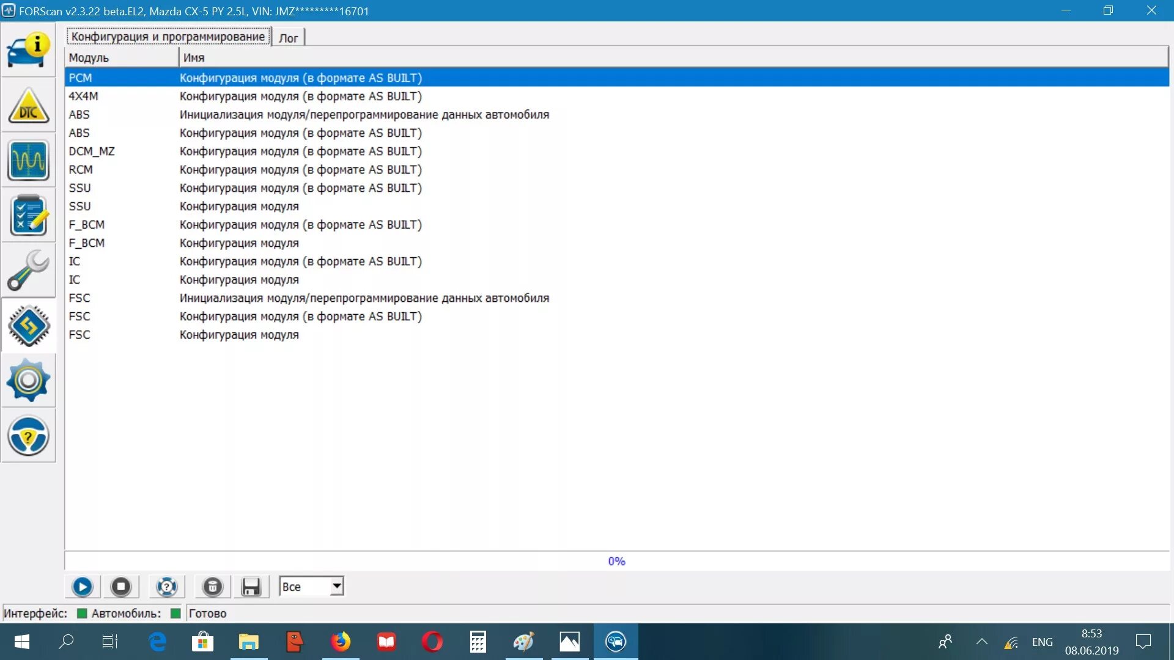Select FSC plain module configuration row
Screen dimensions: 1174x660
(x=617, y=334)
